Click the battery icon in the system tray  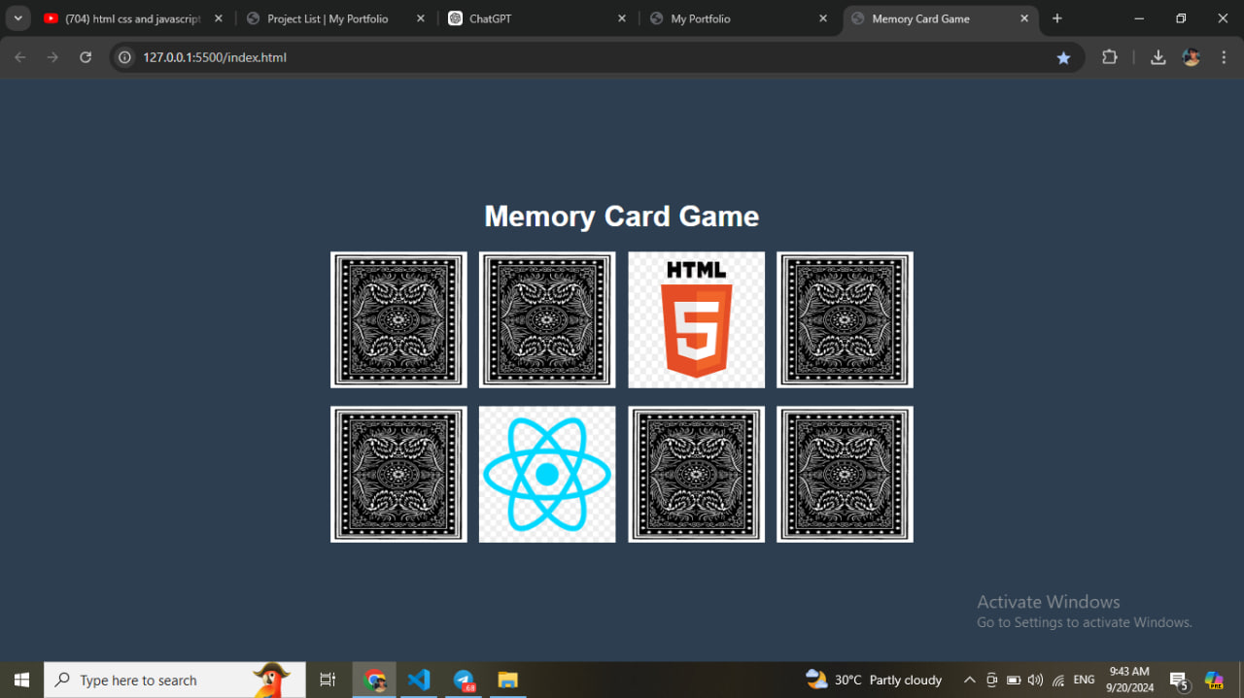[1013, 680]
